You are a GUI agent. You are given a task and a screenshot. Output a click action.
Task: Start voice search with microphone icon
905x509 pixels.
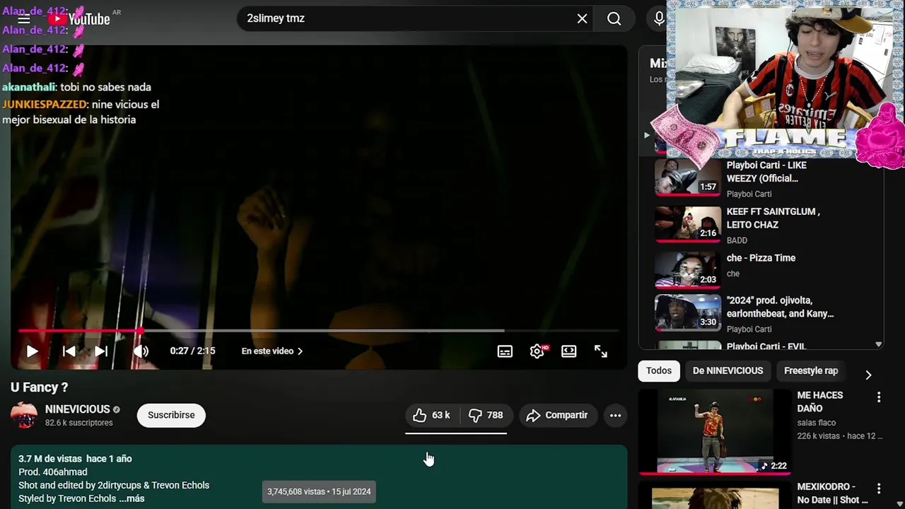pyautogui.click(x=659, y=18)
